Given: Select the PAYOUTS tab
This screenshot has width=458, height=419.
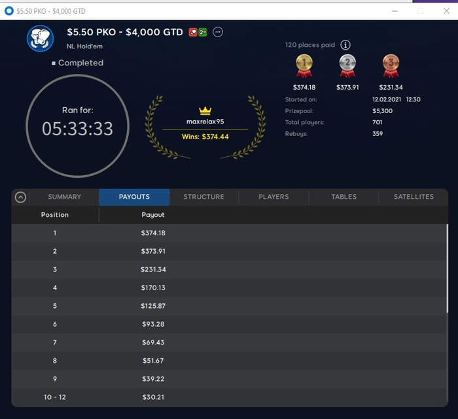Looking at the screenshot, I should pyautogui.click(x=134, y=197).
